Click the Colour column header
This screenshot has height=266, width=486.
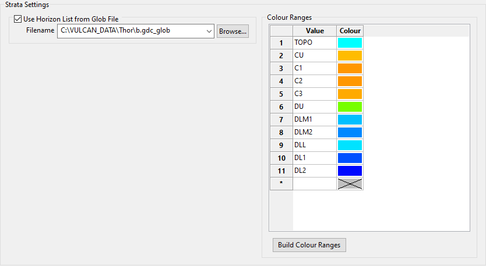click(x=350, y=30)
